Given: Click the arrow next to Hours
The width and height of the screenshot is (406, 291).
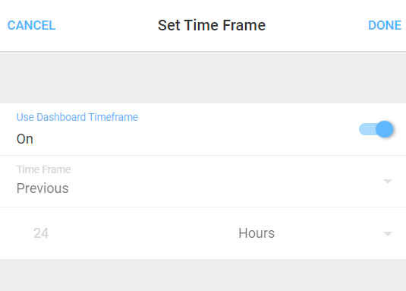Looking at the screenshot, I should click(x=388, y=234).
